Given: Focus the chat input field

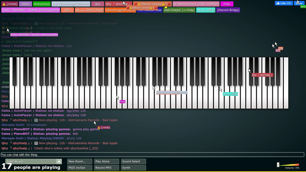Looking at the screenshot, I should tap(152, 155).
